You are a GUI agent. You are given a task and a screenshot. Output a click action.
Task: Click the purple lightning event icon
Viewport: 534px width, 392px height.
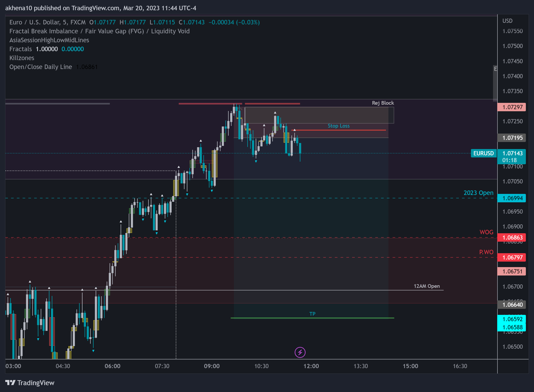[x=300, y=352]
